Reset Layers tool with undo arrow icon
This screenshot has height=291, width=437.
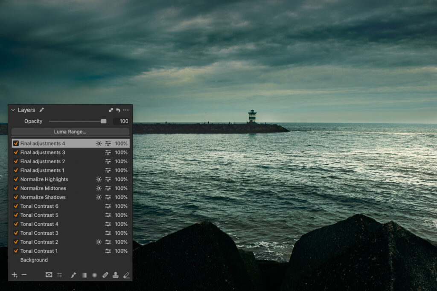[x=118, y=110]
